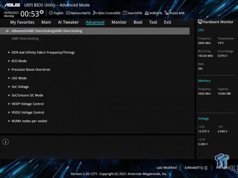Click the memory capacity value 16384 MB
Viewport: 238px width, 178px height.
tap(224, 94)
